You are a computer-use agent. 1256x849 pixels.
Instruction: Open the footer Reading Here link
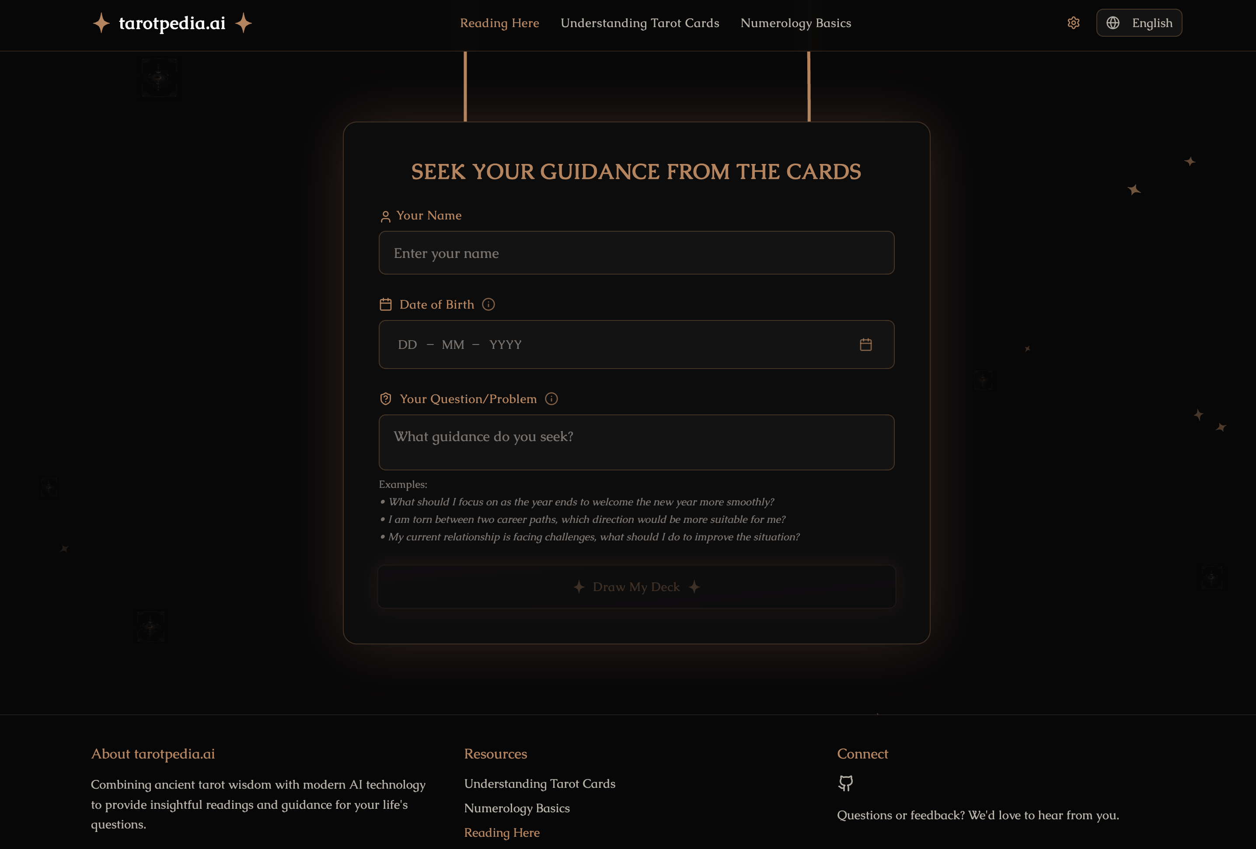[x=502, y=832]
